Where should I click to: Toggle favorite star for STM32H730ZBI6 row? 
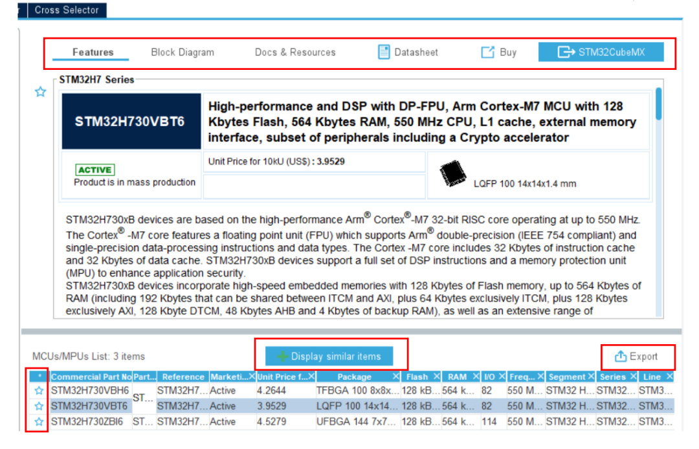39,421
